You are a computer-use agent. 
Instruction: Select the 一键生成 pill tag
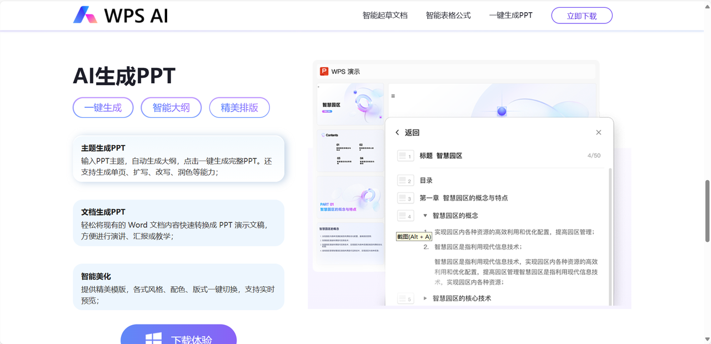pyautogui.click(x=103, y=108)
